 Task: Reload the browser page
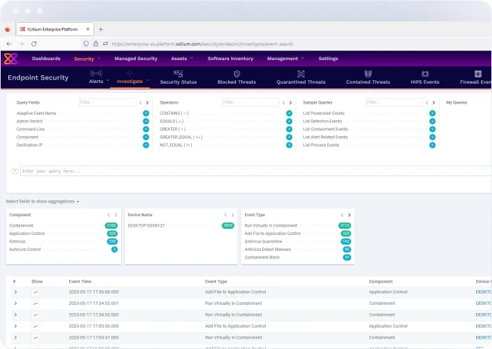(x=34, y=44)
